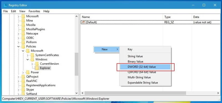This screenshot has width=222, height=103.
Task: Expand the ODBC key
Action: click(18, 38)
